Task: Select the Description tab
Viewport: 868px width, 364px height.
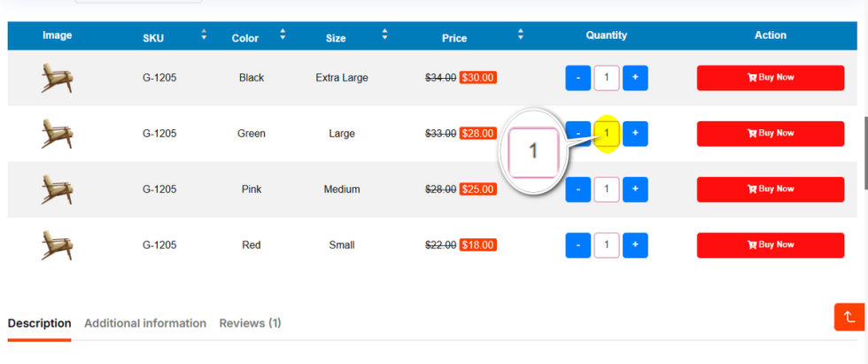Action: (x=39, y=323)
